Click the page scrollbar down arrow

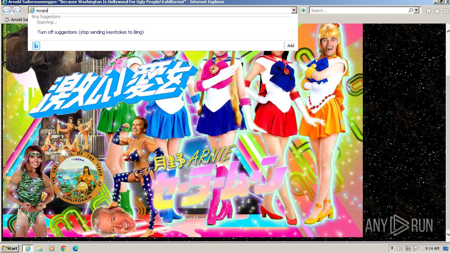pos(448,234)
